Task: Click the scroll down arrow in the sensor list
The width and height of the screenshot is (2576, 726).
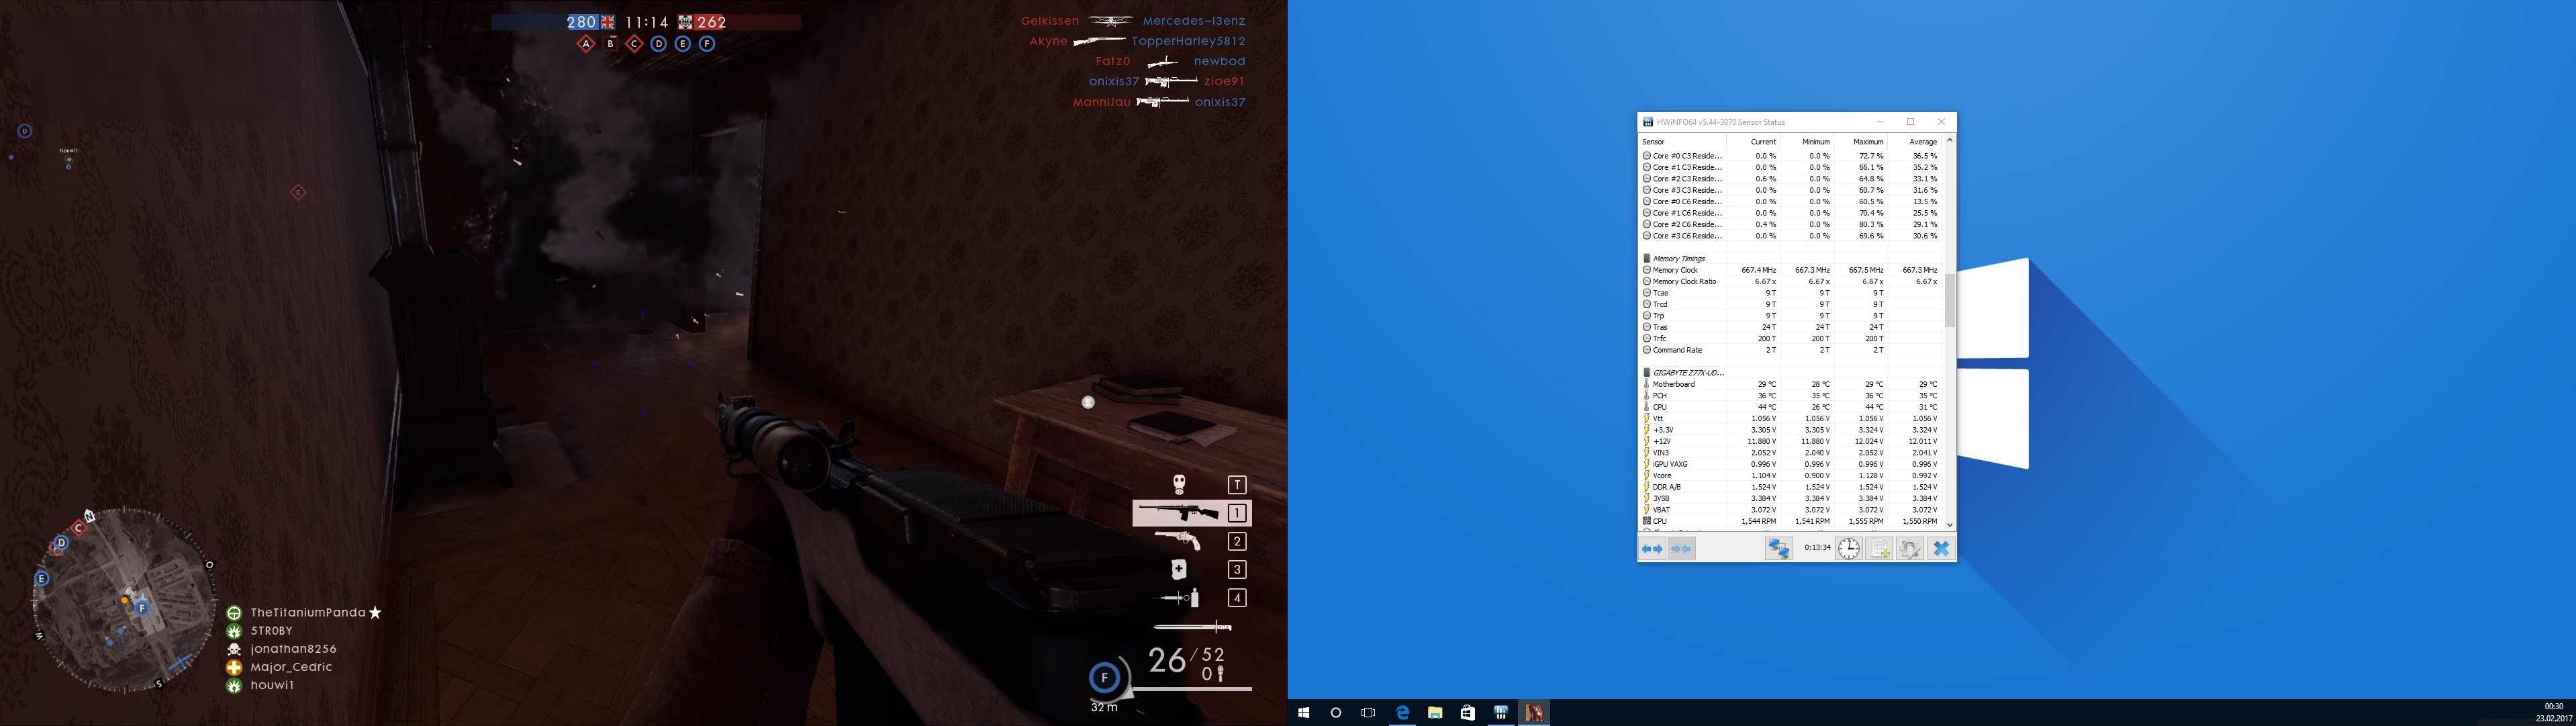Action: click(x=1949, y=525)
